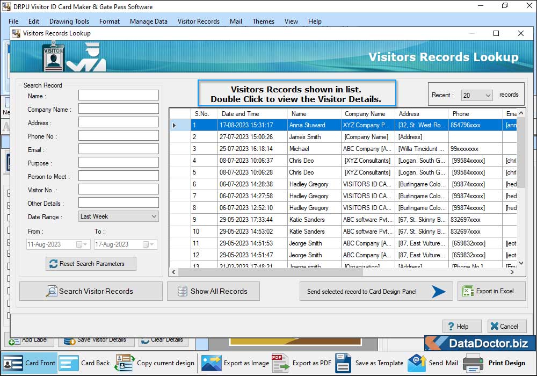Click the Card Front icon

coord(13,363)
